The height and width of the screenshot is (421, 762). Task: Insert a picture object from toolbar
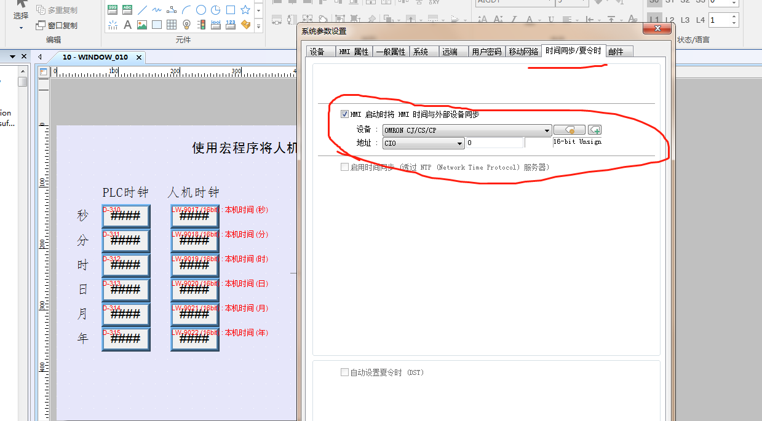tap(142, 25)
